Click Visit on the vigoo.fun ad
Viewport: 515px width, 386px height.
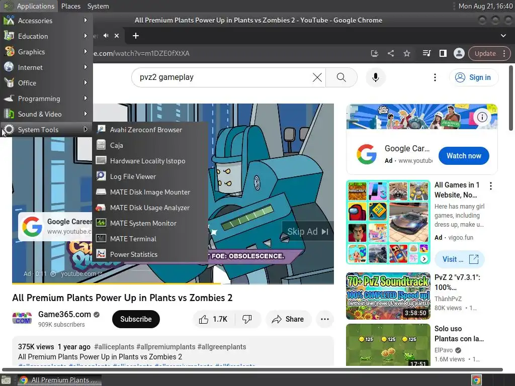(x=460, y=259)
